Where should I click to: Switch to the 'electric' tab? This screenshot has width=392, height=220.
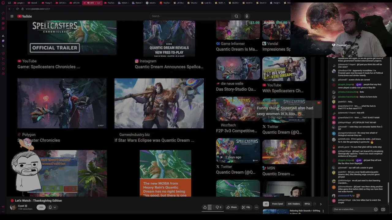point(151,3)
